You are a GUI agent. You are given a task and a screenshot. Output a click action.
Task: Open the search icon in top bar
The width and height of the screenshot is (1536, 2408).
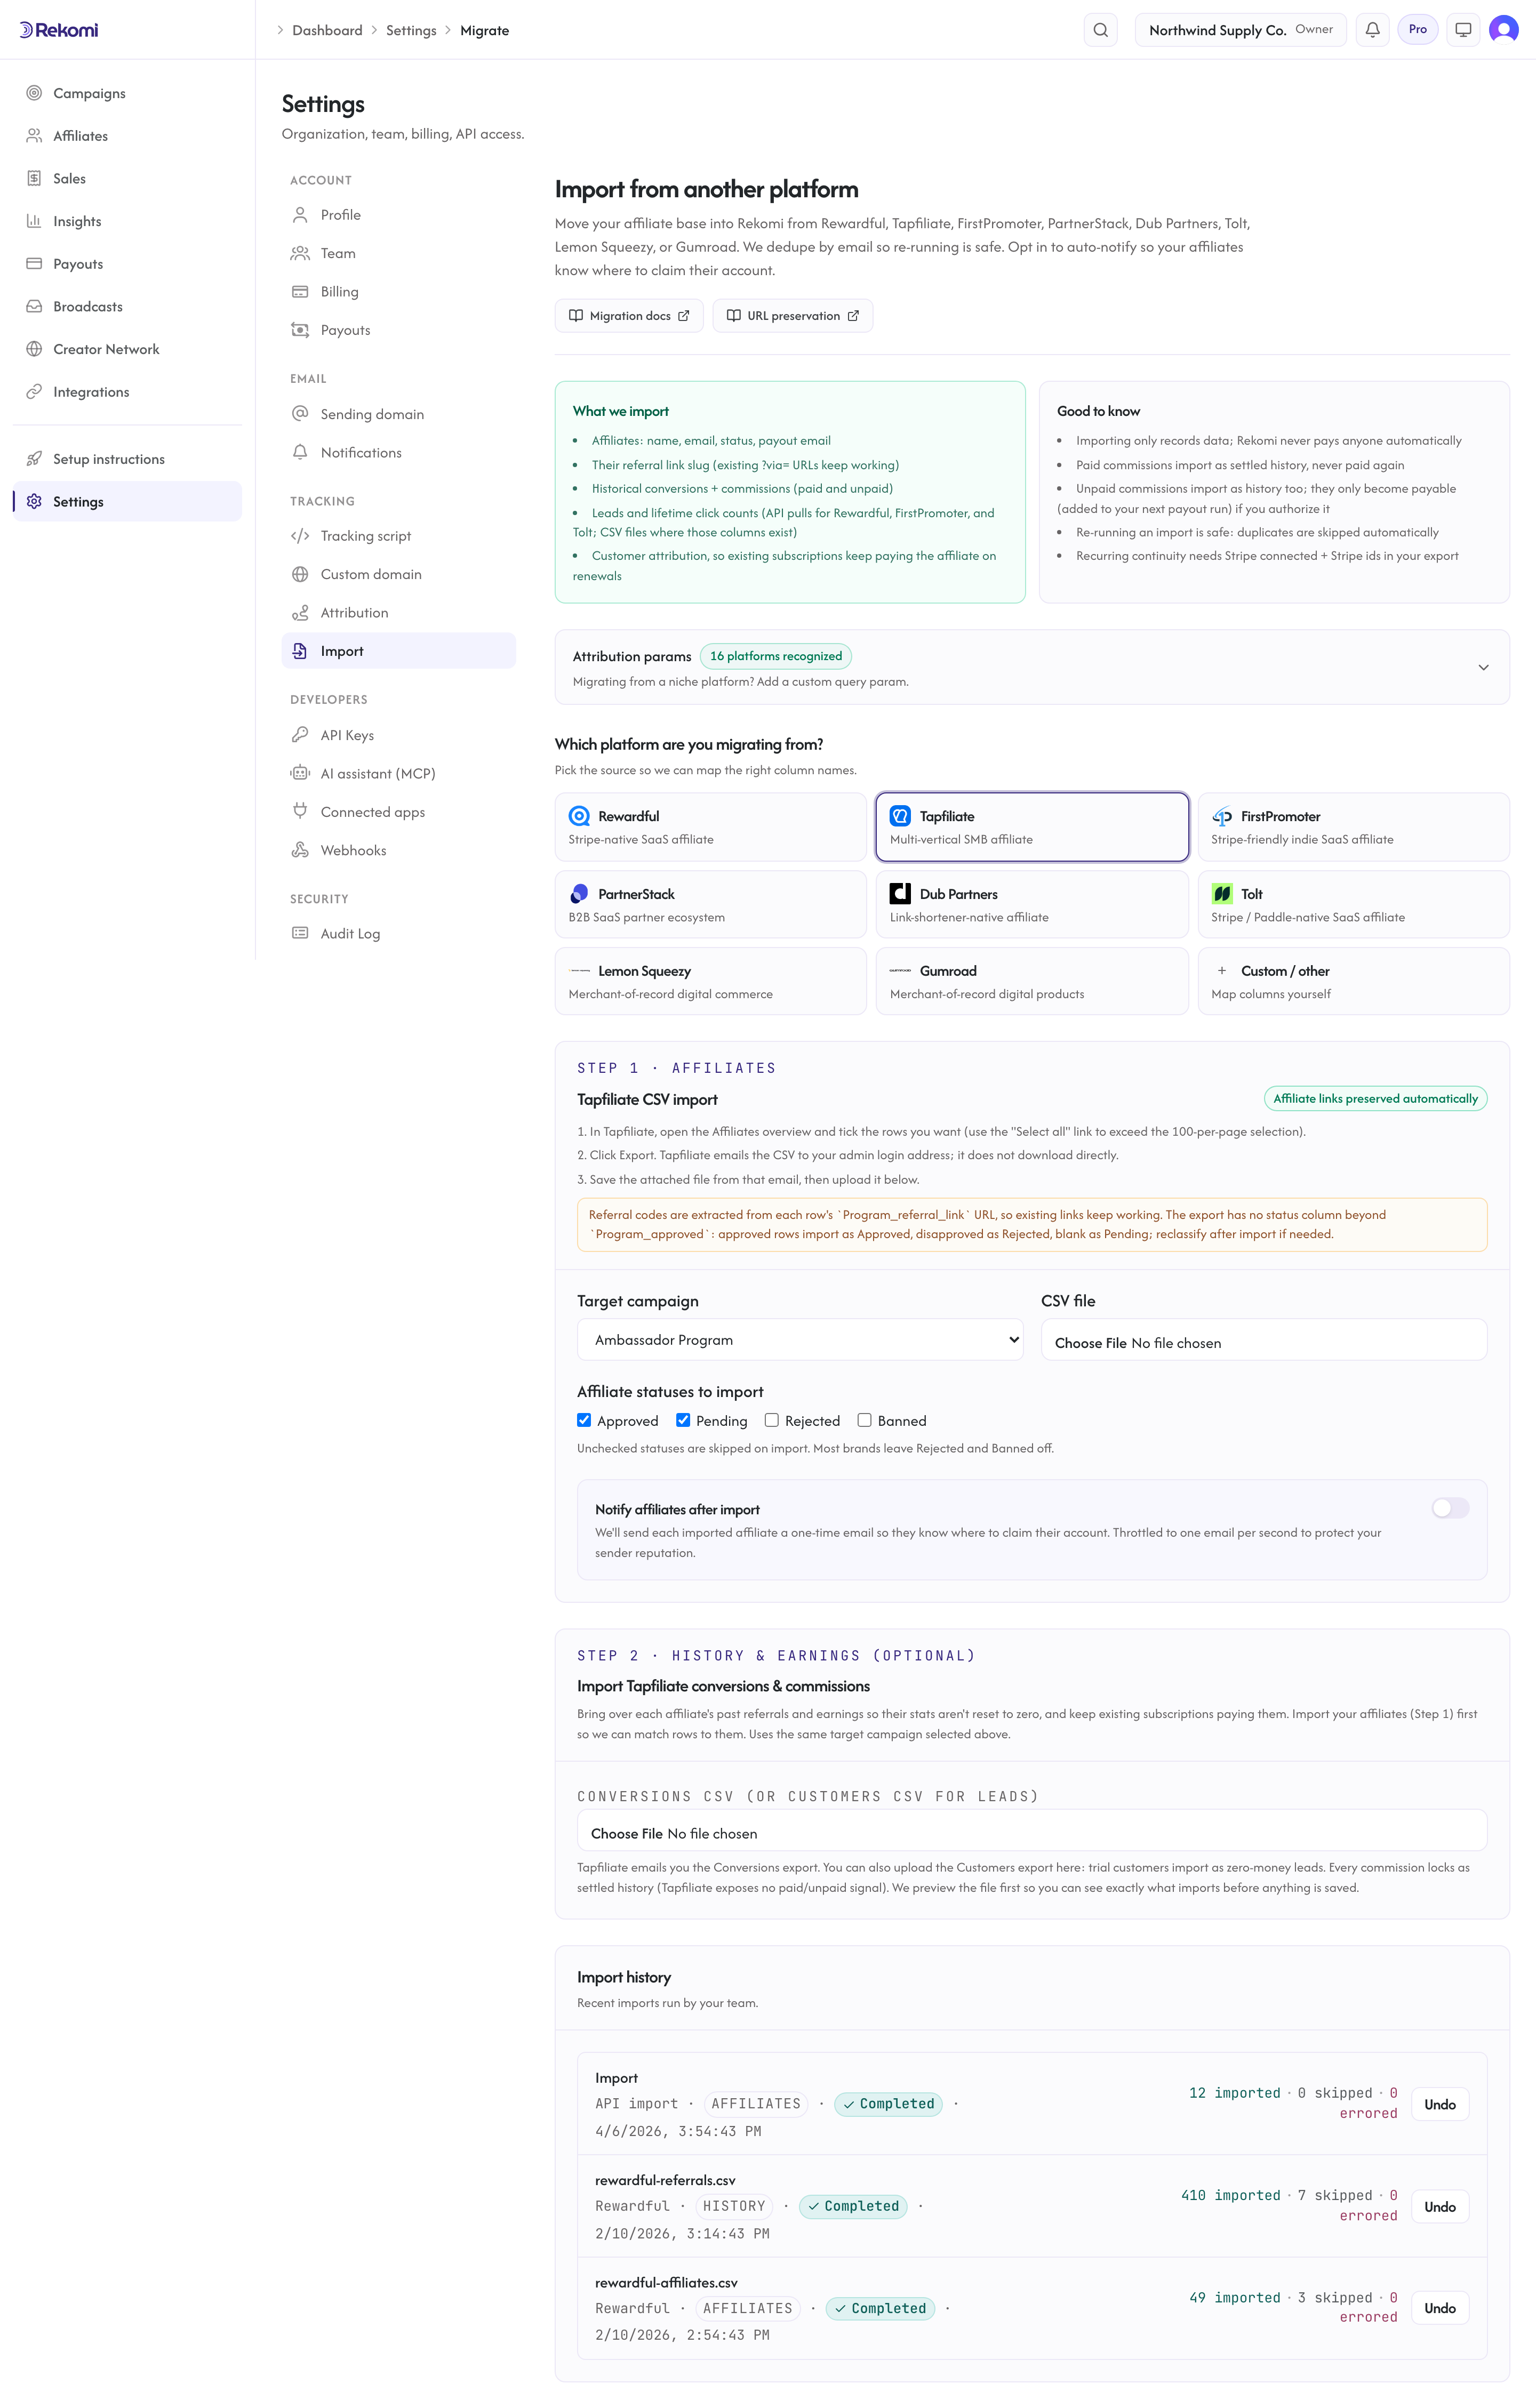click(1100, 30)
